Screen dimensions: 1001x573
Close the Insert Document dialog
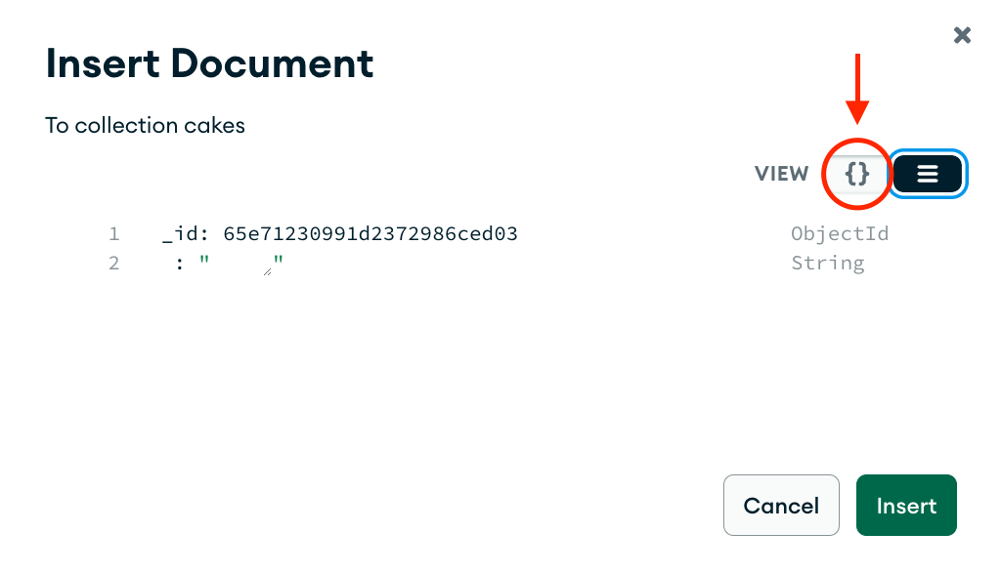(x=962, y=35)
